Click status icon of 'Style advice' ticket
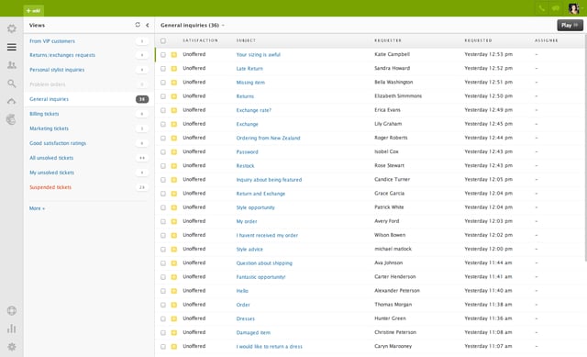 point(174,249)
